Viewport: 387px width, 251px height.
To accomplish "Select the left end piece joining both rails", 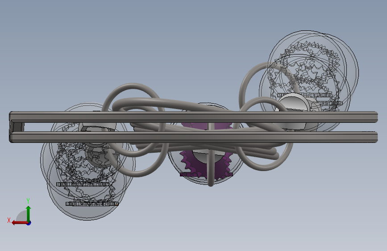I will 17,127.
